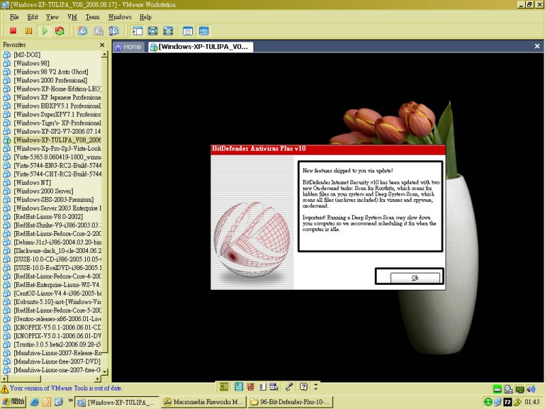The height and width of the screenshot is (409, 545).
Task: Click the CD-ROM drive status icon
Action: click(508, 389)
